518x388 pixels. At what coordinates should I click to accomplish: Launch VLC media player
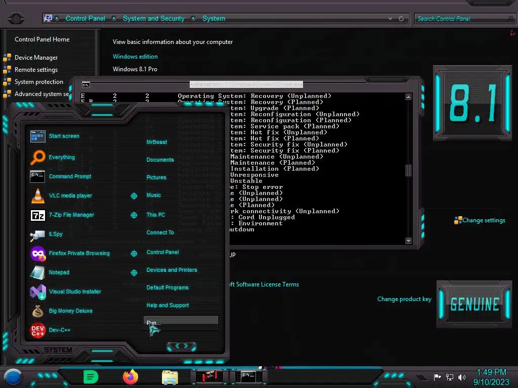pos(61,196)
